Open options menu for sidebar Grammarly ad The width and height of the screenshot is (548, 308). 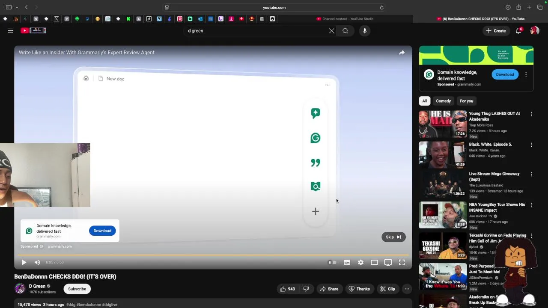[526, 74]
